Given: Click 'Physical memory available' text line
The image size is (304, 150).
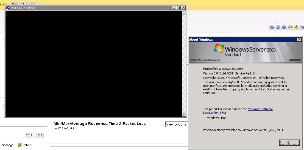Looking at the screenshot, I should coord(244,130).
